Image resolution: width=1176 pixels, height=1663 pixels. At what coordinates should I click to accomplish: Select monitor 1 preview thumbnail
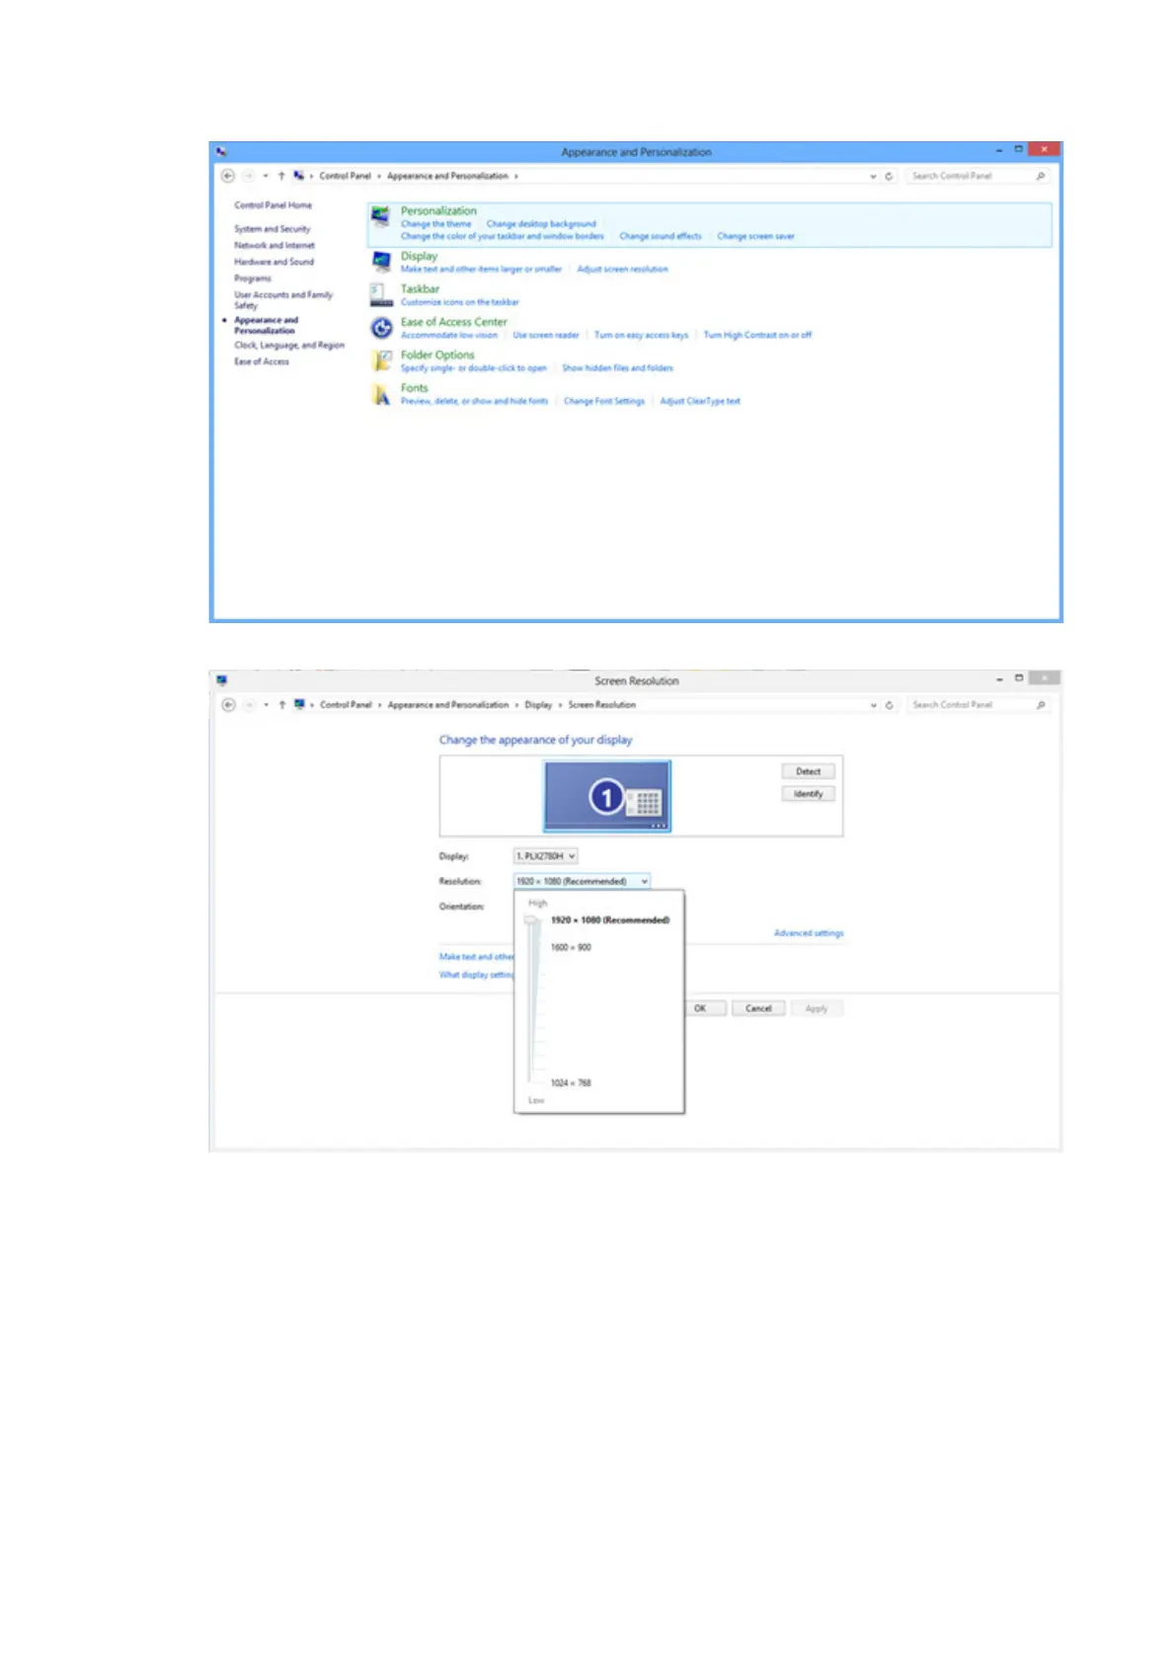click(607, 796)
